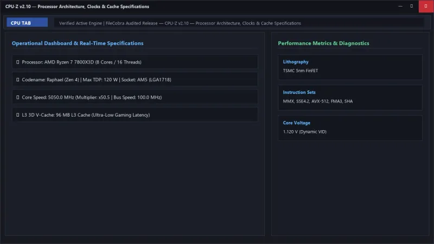Click the Verified Active Engine status text
The image size is (434, 244).
[x=180, y=23]
